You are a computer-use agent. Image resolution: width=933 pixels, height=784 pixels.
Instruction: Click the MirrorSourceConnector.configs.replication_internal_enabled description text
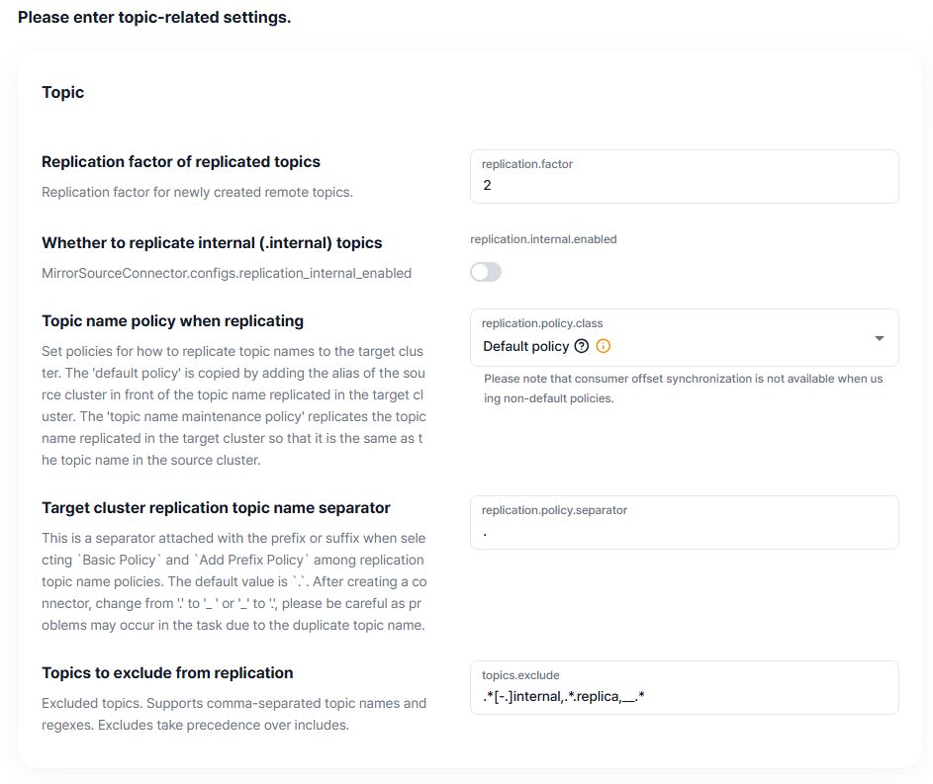tap(227, 273)
